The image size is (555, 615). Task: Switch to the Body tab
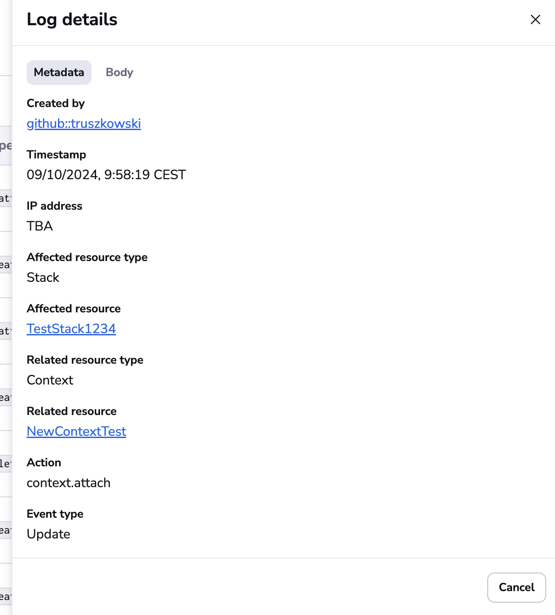click(x=119, y=73)
